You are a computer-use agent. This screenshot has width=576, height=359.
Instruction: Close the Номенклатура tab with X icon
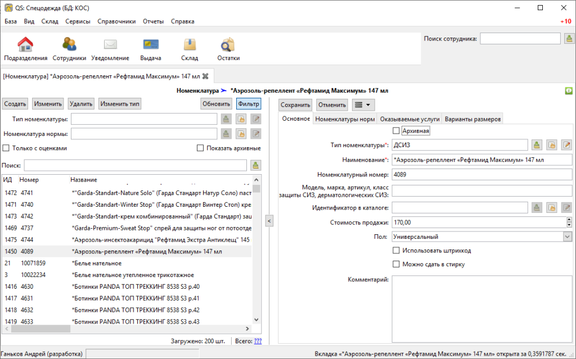205,76
